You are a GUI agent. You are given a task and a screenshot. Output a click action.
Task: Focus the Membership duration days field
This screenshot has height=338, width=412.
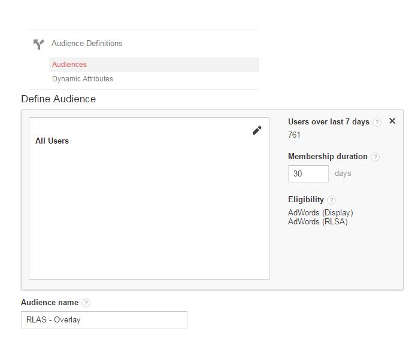tap(308, 173)
